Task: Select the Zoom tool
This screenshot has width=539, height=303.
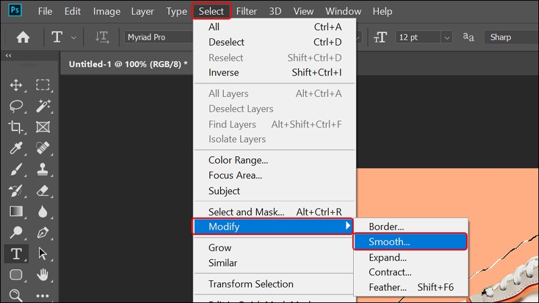Action: point(15,295)
